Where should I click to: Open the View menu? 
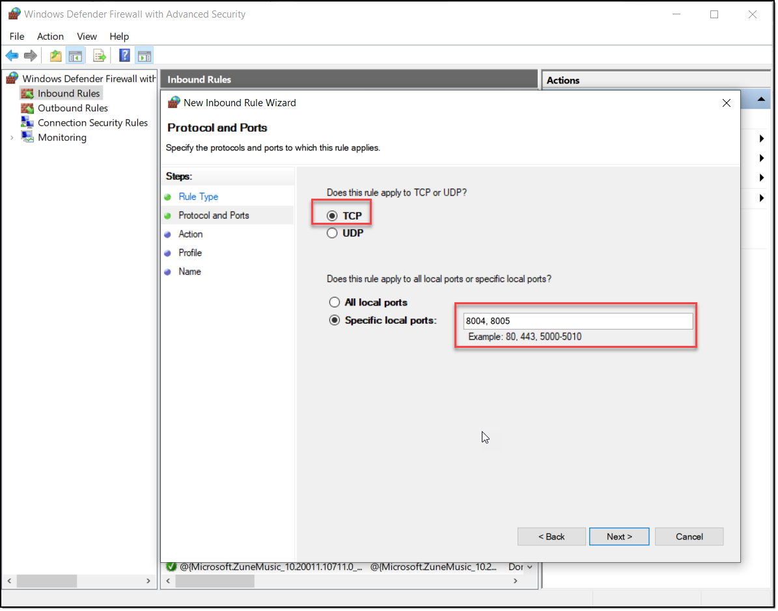coord(87,36)
